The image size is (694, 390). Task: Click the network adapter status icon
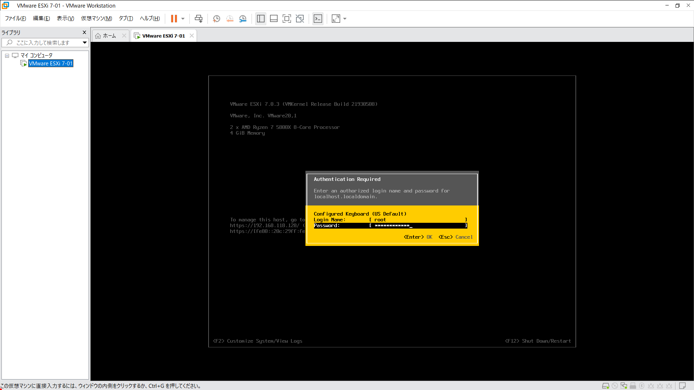click(624, 386)
